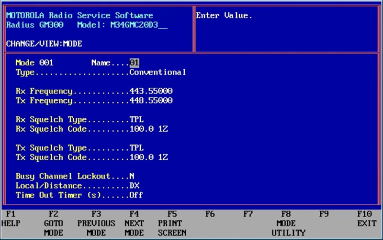Click the Radius GM300 text
This screenshot has width=383, height=240.
click(34, 25)
